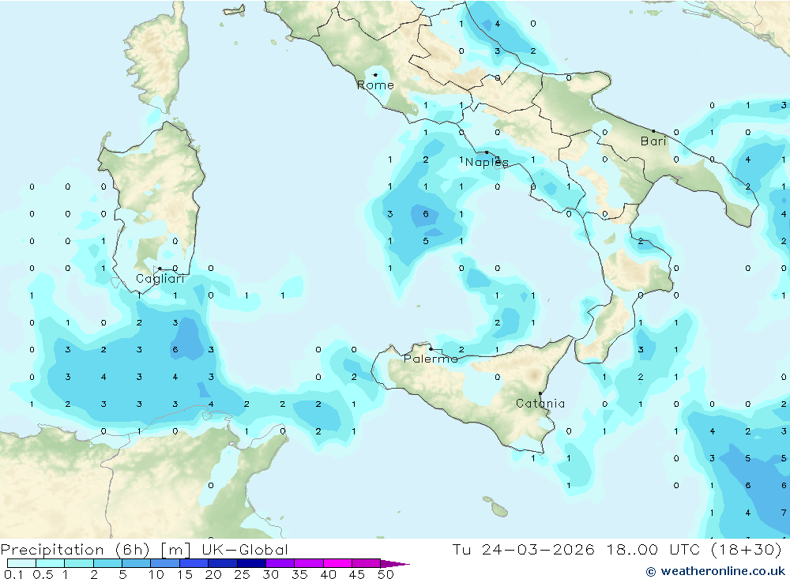
Task: Click the Rome city marker dot
Action: (375, 75)
